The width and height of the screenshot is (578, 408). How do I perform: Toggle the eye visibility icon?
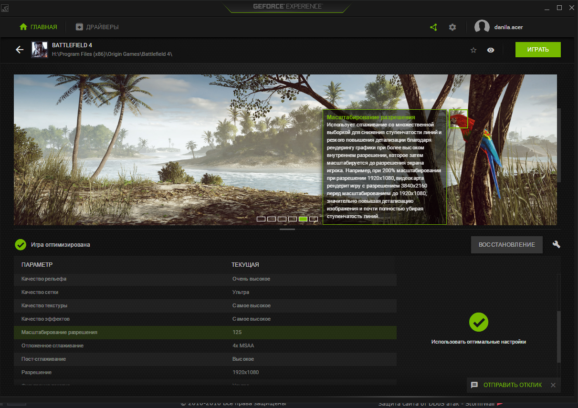(x=491, y=50)
